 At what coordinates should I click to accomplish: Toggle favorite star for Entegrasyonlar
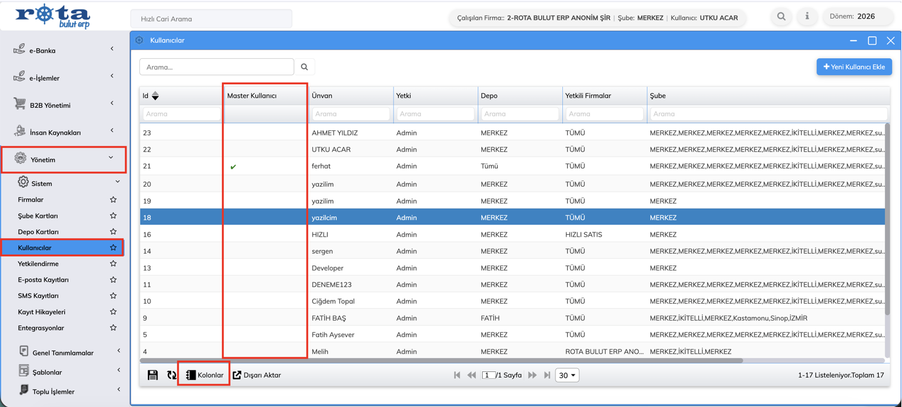(x=113, y=327)
